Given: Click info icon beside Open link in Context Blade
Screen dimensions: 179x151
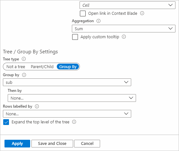Looking at the screenshot, I should pos(142,13).
